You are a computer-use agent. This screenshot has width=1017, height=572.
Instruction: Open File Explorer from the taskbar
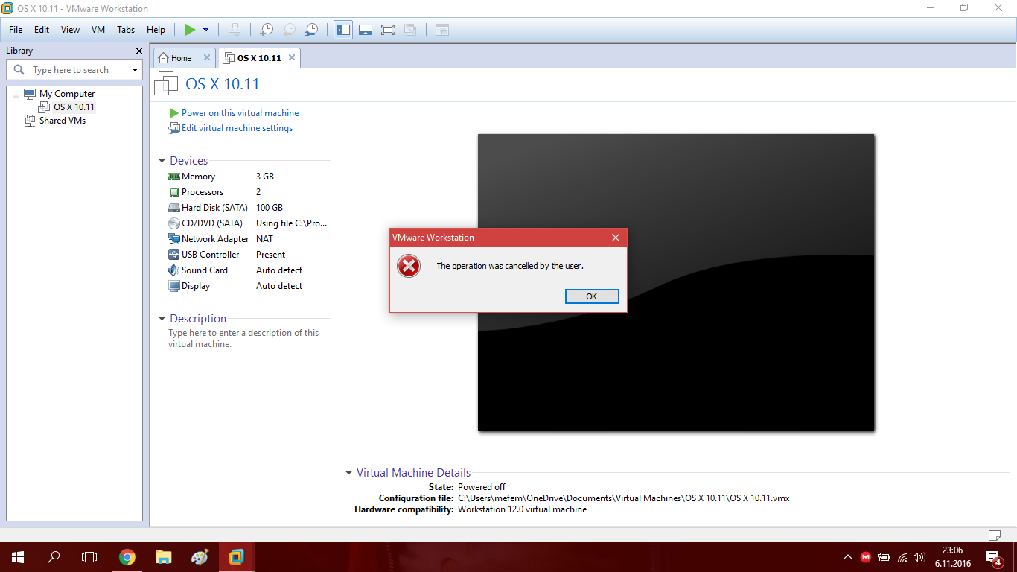pos(164,556)
